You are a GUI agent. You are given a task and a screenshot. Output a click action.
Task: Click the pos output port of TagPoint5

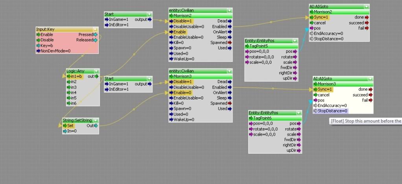[x=295, y=52]
